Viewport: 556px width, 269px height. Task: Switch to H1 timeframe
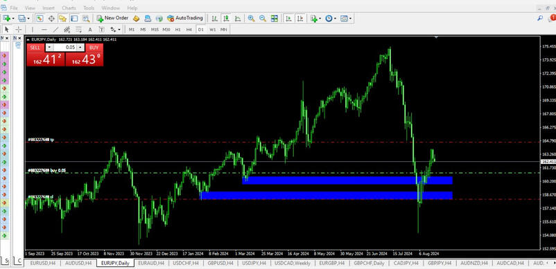(178, 30)
